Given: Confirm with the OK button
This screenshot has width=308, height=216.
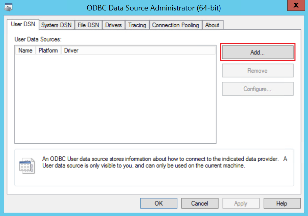Looking at the screenshot, I should (159, 203).
